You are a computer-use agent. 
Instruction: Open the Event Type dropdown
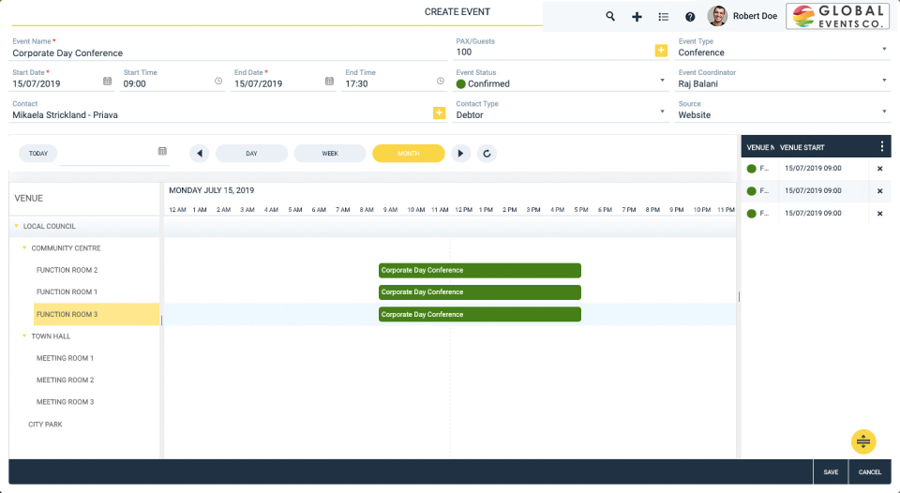click(x=884, y=50)
